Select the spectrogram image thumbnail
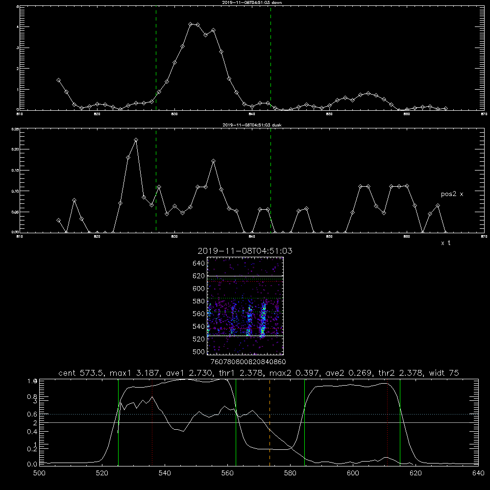This screenshot has height=490, width=490. click(x=245, y=306)
